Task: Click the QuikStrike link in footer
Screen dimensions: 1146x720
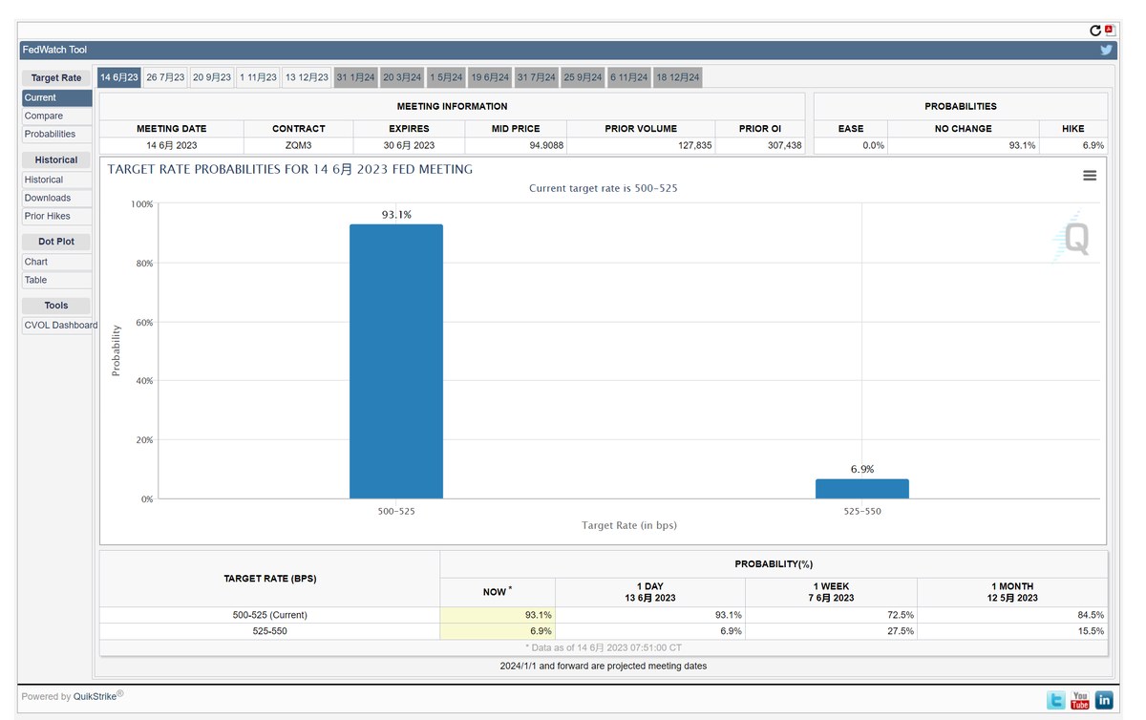Action: tap(95, 696)
